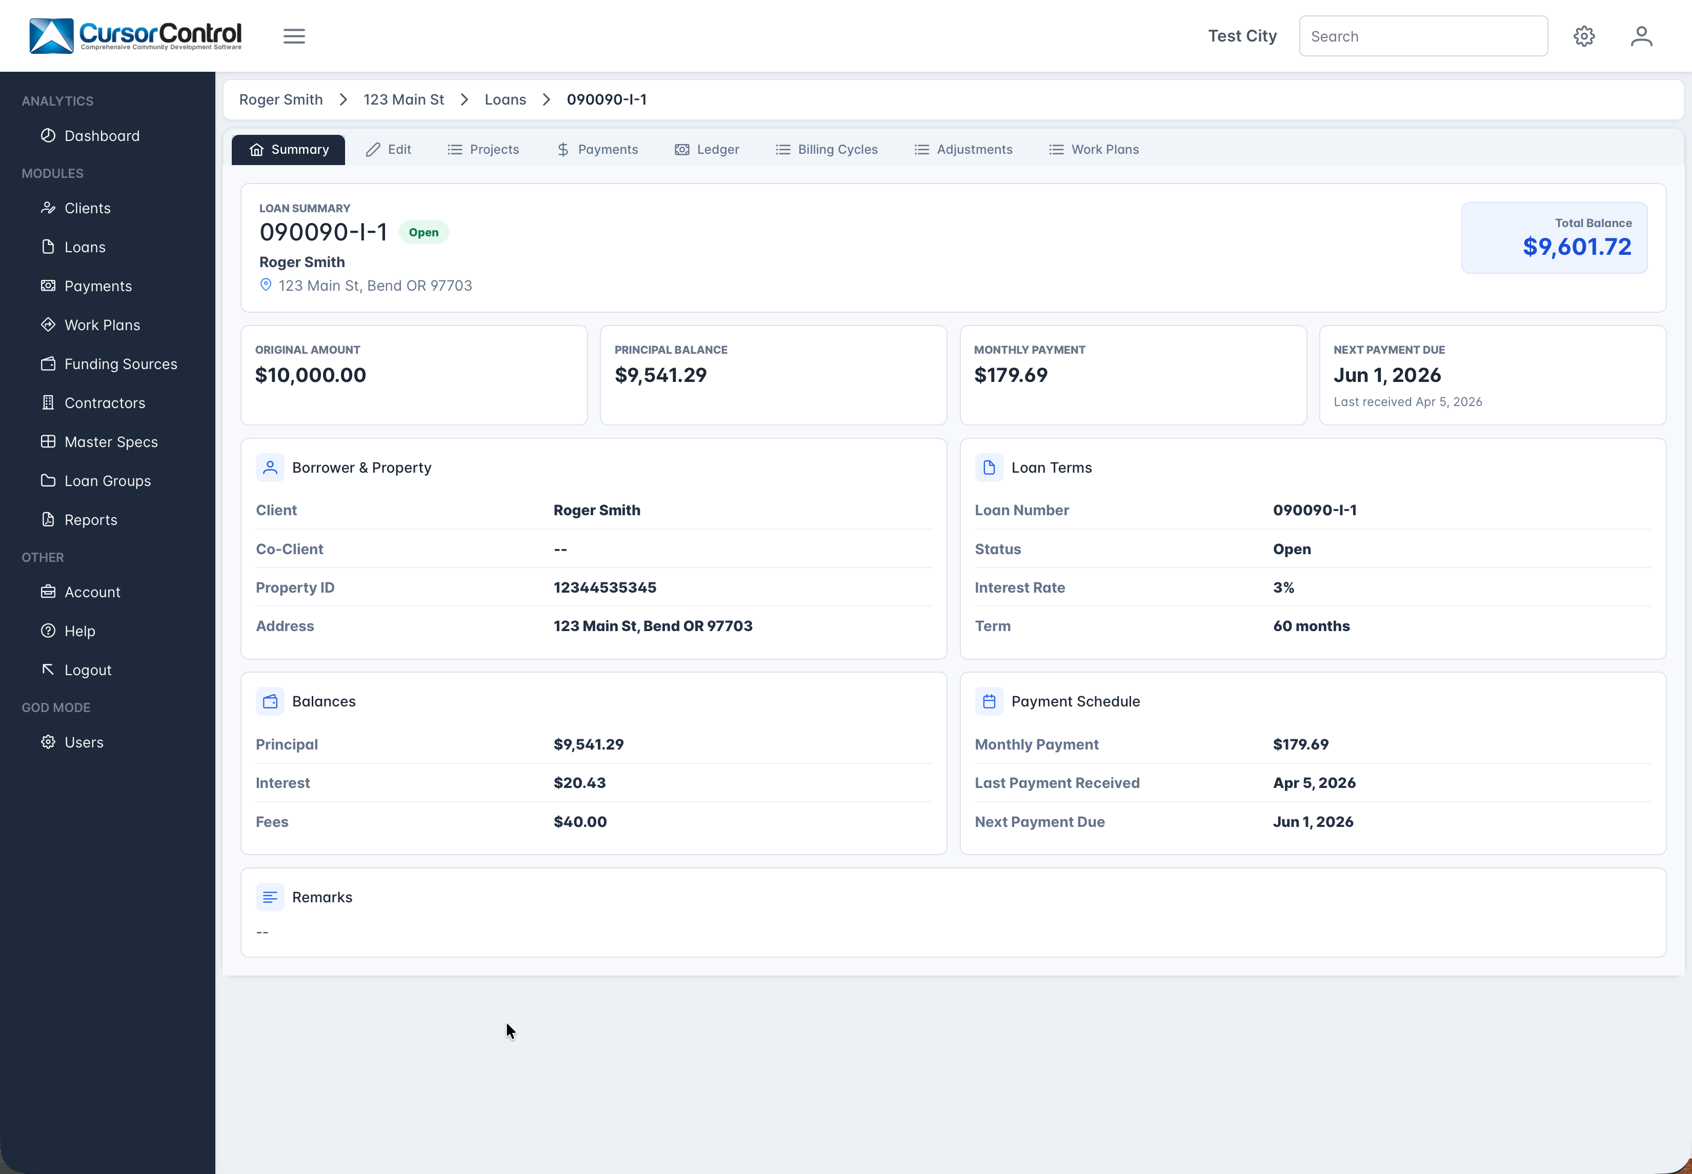
Task: Click the Principal Balance card value $9,541.29
Action: click(660, 375)
